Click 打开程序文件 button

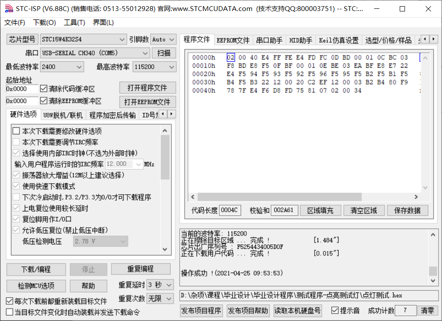148,88
